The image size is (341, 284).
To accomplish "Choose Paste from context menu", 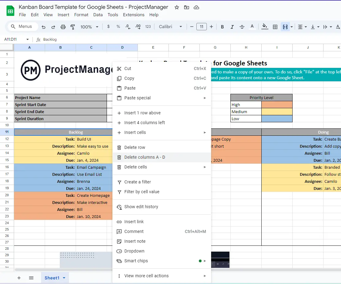I will point(161,88).
